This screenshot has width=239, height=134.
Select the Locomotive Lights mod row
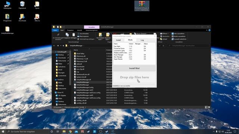tap(134, 51)
